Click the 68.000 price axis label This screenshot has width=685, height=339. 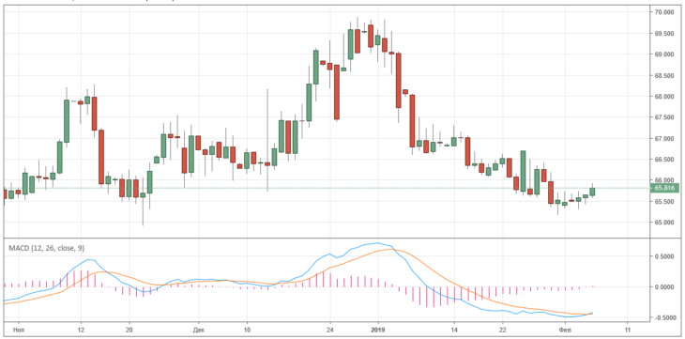coord(664,97)
